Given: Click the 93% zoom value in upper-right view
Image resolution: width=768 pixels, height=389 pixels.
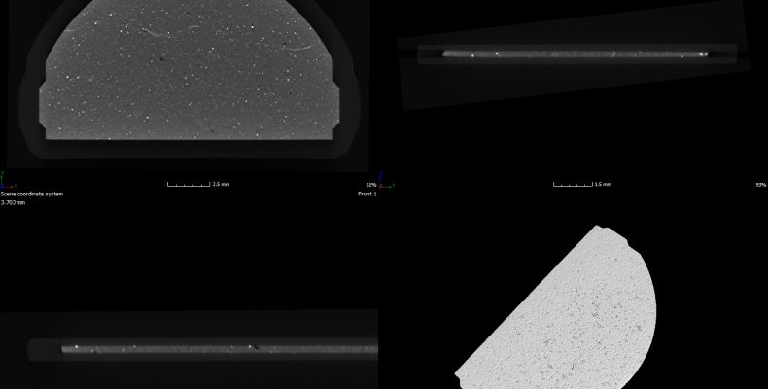Looking at the screenshot, I should (761, 185).
